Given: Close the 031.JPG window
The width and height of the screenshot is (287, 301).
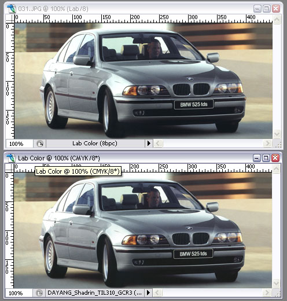Looking at the screenshot, I should point(276,9).
